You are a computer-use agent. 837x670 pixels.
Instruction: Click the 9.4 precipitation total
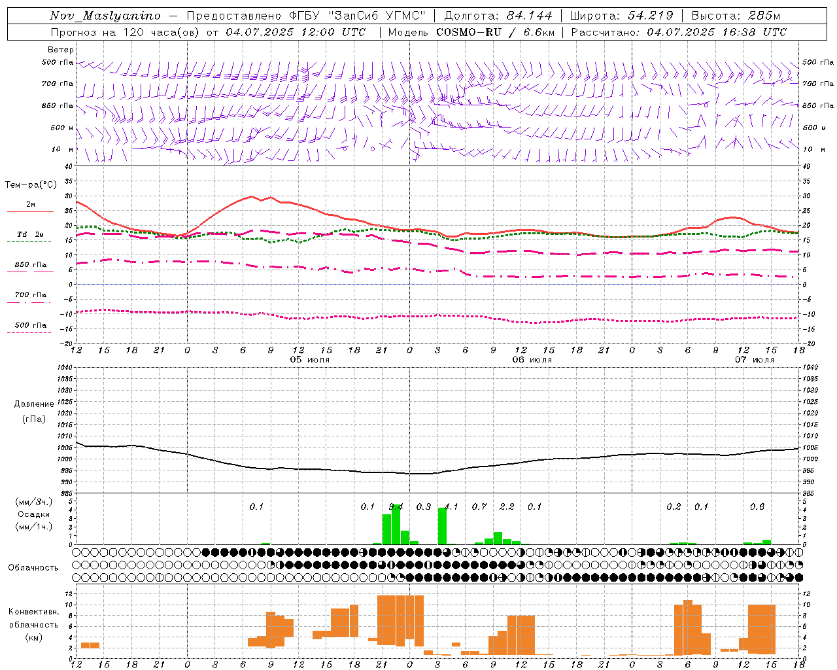pyautogui.click(x=396, y=506)
